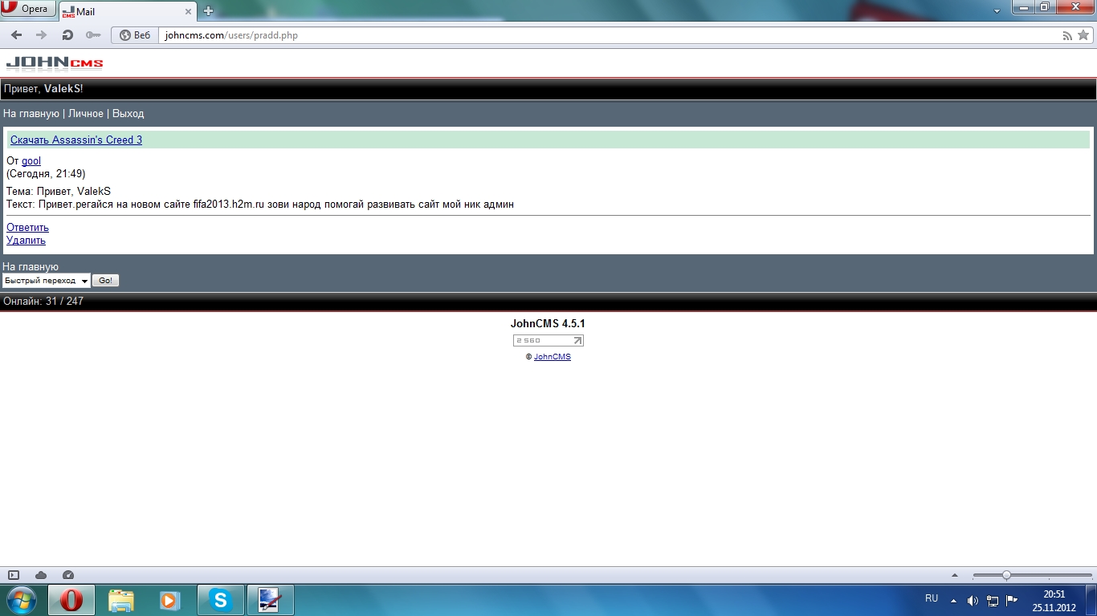Viewport: 1097px width, 616px height.
Task: Click the Go! button
Action: point(105,281)
